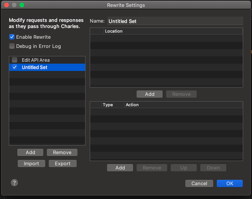Open the help question mark button
The image size is (252, 199).
coord(14,183)
